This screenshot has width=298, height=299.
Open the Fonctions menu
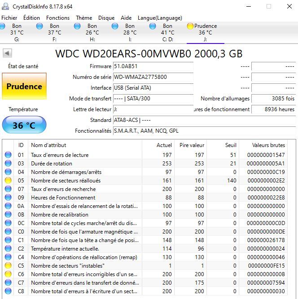[x=58, y=18]
